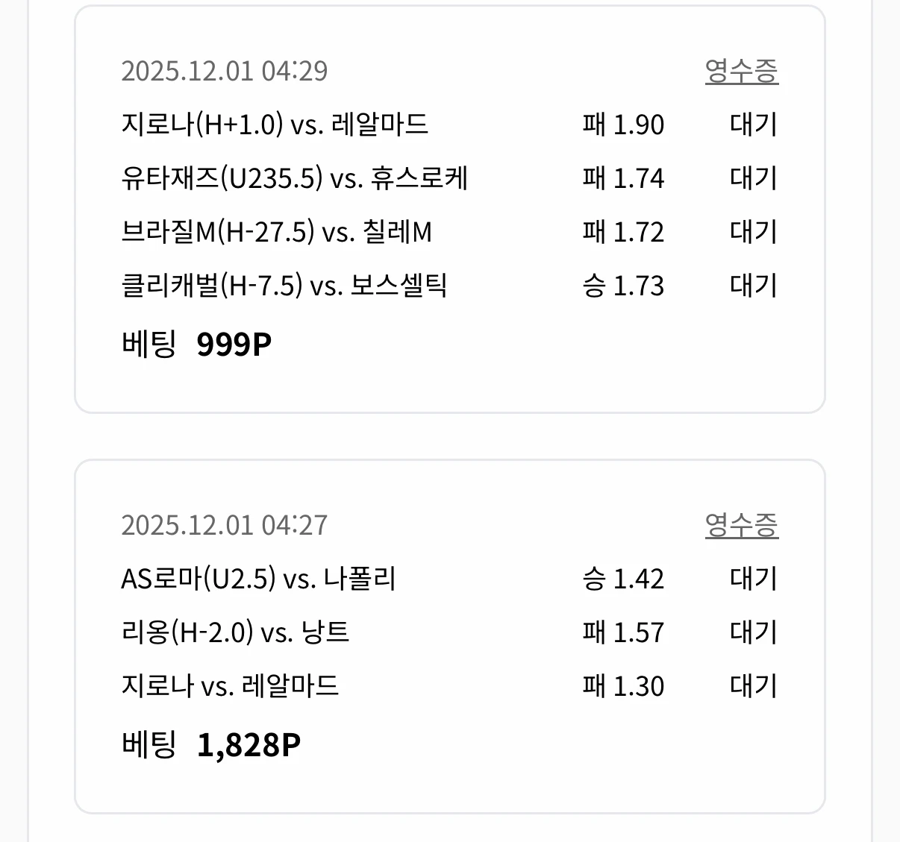
Task: Click the 1,828P betting amount
Action: pyautogui.click(x=249, y=743)
